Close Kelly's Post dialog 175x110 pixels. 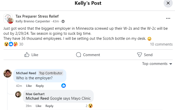tap(168, 3)
